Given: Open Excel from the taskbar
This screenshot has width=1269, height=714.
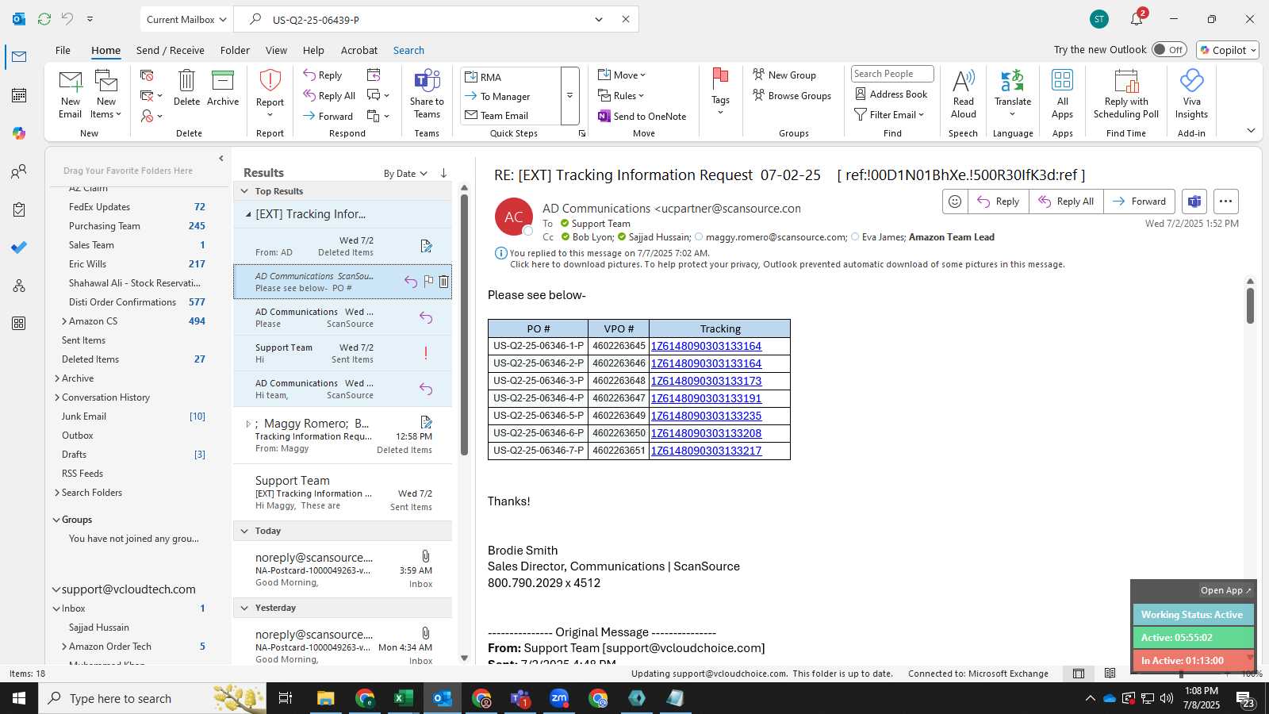Looking at the screenshot, I should pos(403,698).
